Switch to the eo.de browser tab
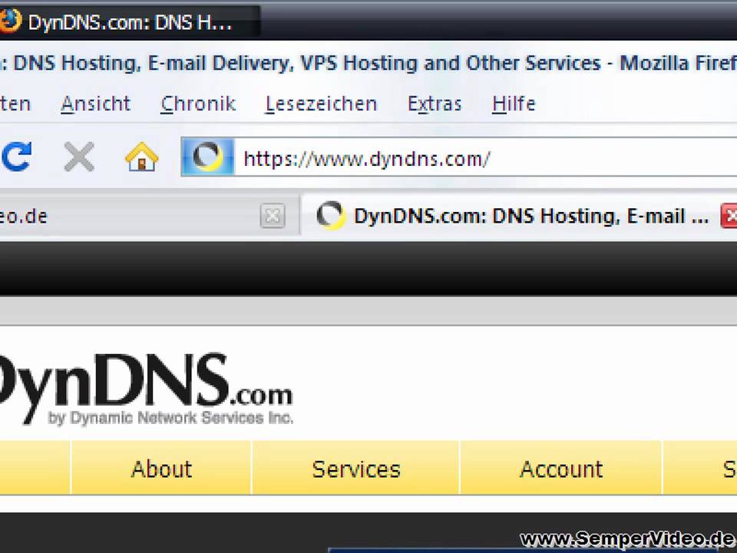737x553 pixels. (149, 216)
